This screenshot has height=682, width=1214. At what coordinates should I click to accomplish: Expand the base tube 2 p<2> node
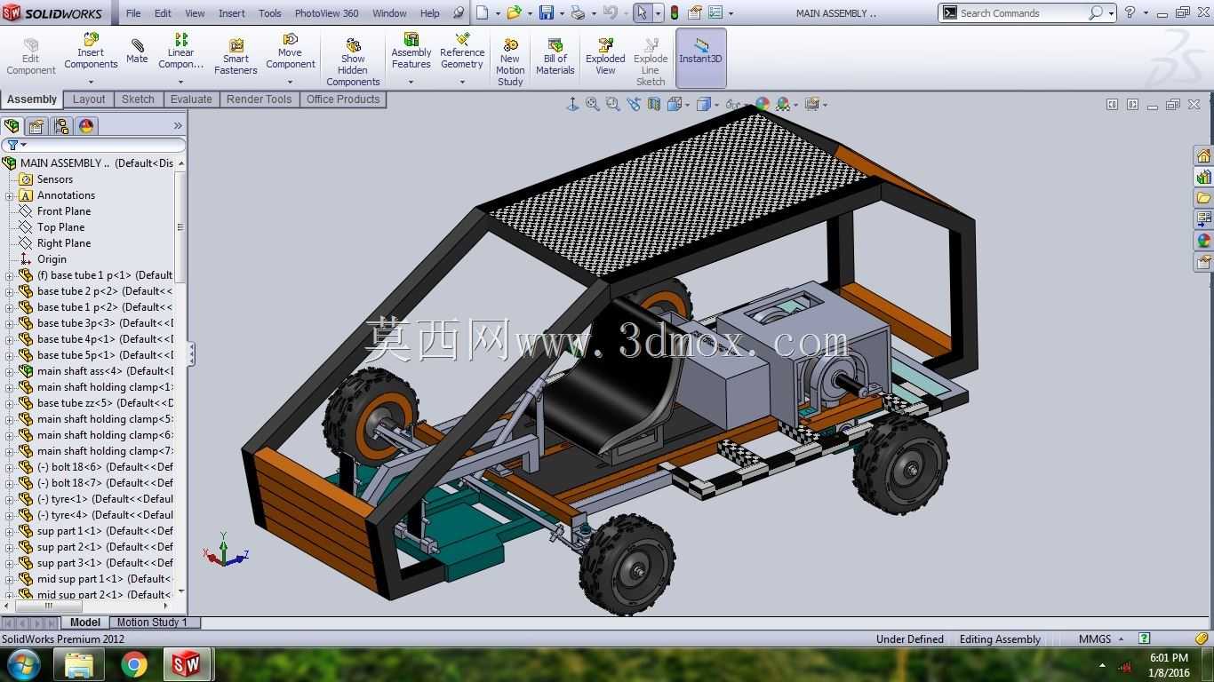click(10, 291)
